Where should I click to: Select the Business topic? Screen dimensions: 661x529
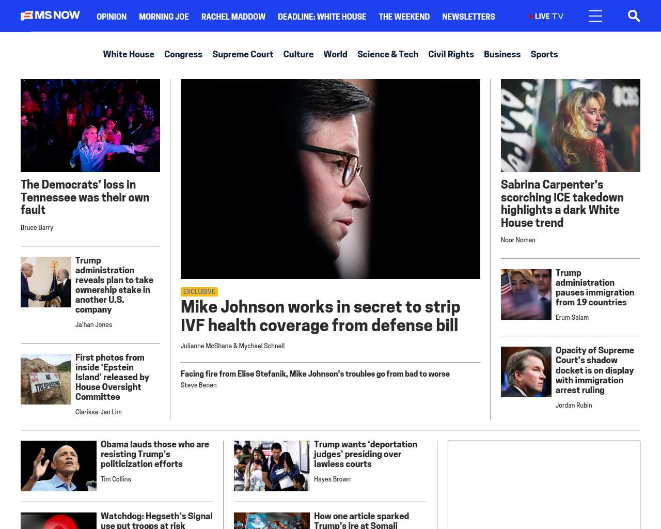pos(502,54)
